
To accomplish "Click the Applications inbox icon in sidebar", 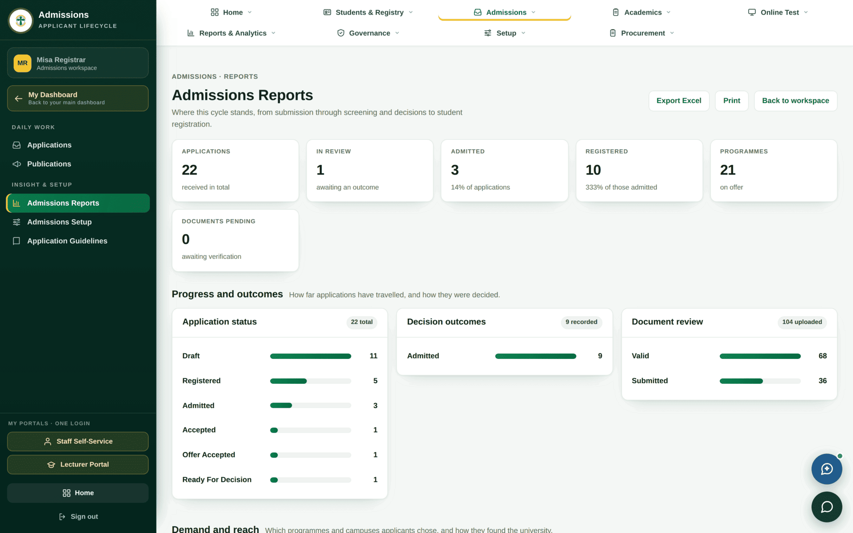I will click(16, 145).
